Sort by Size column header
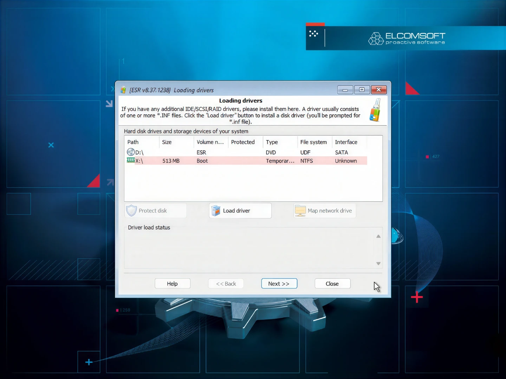The image size is (506, 379). point(176,142)
